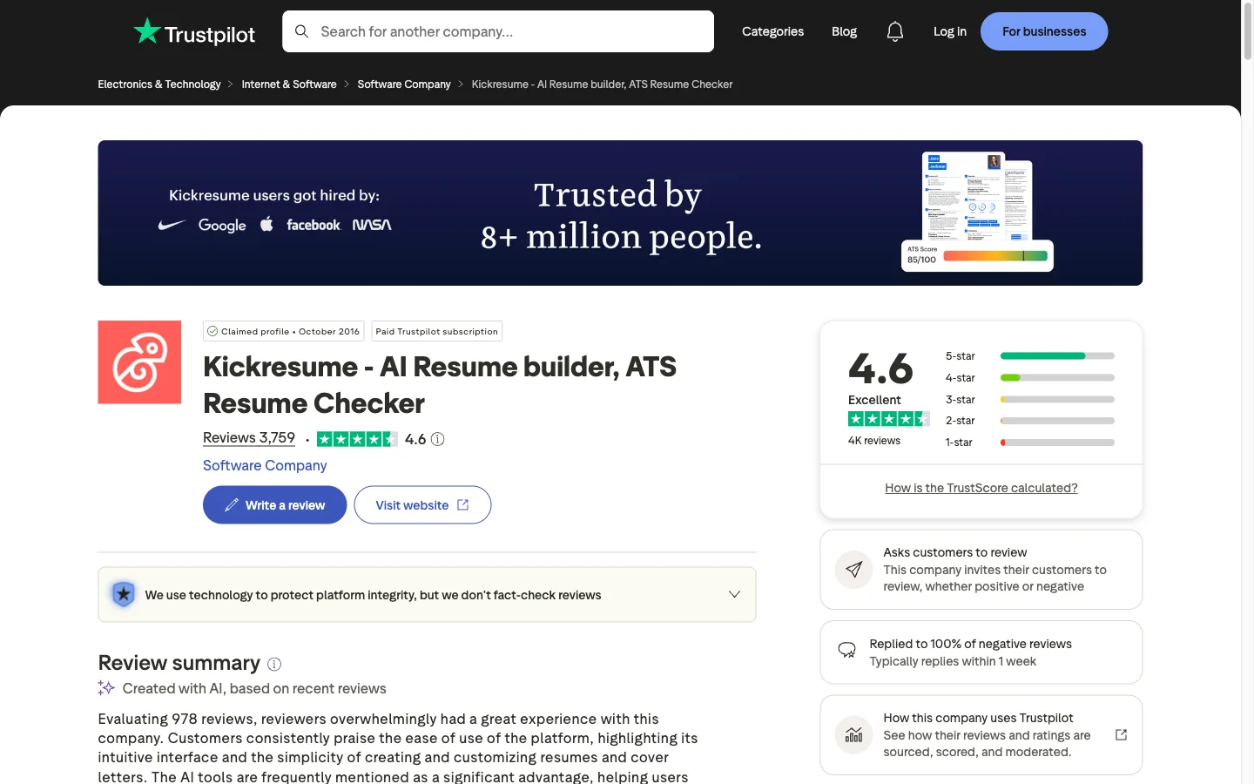Open the Reviews 3,759 link
Screen dimensions: 1254x784
pos(249,438)
